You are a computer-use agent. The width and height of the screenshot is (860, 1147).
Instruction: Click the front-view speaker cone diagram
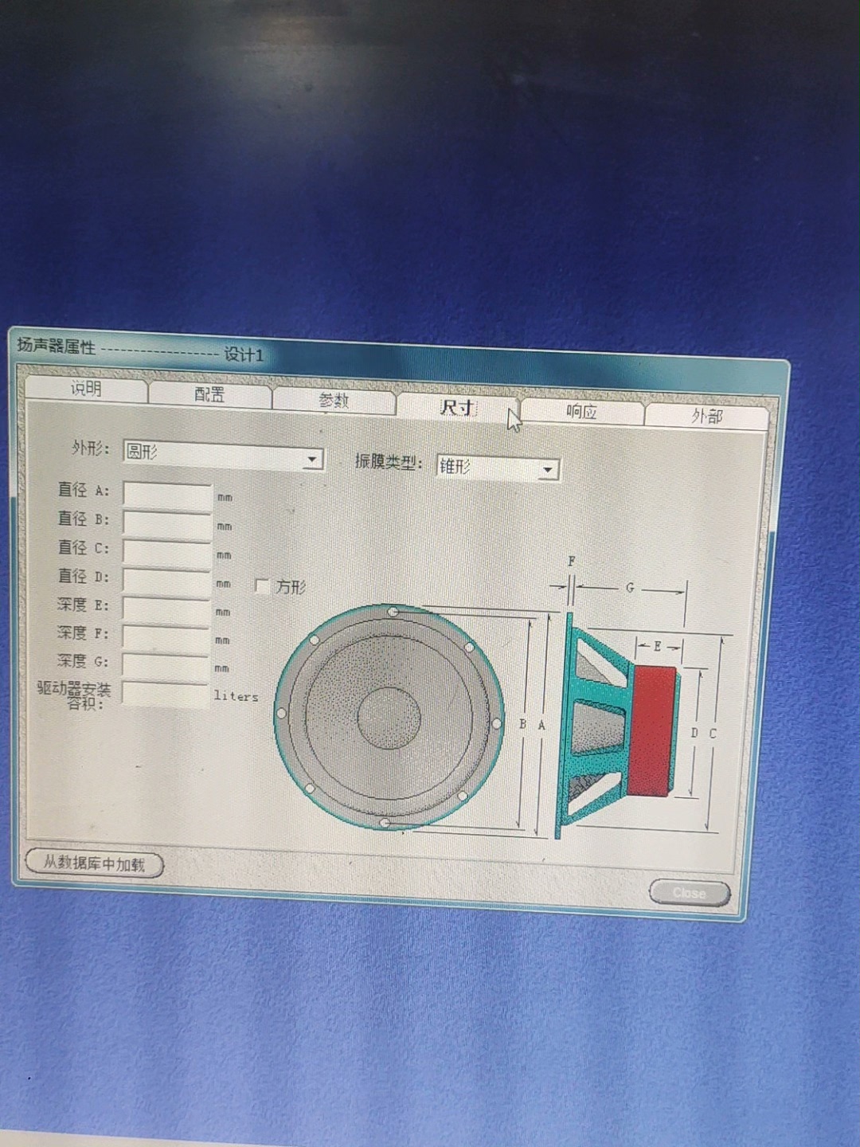pyautogui.click(x=389, y=717)
